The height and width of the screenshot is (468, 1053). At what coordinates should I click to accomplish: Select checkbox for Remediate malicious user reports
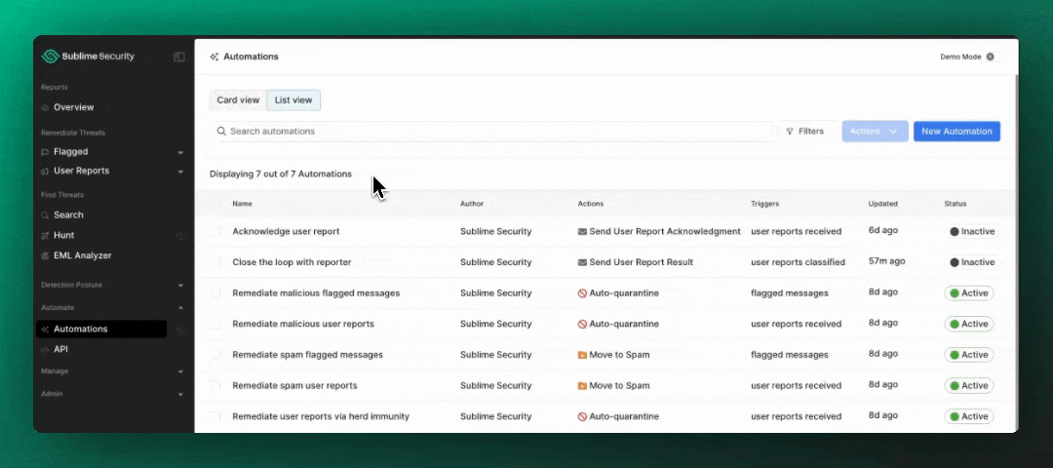(x=214, y=325)
